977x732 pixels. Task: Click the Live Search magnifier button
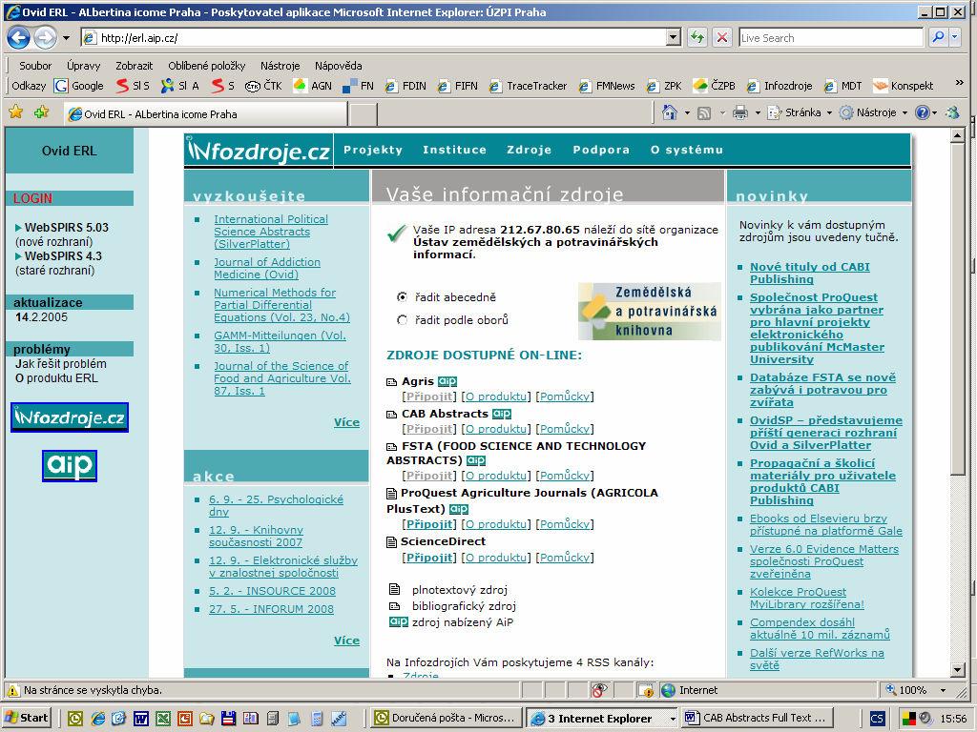[x=938, y=38]
